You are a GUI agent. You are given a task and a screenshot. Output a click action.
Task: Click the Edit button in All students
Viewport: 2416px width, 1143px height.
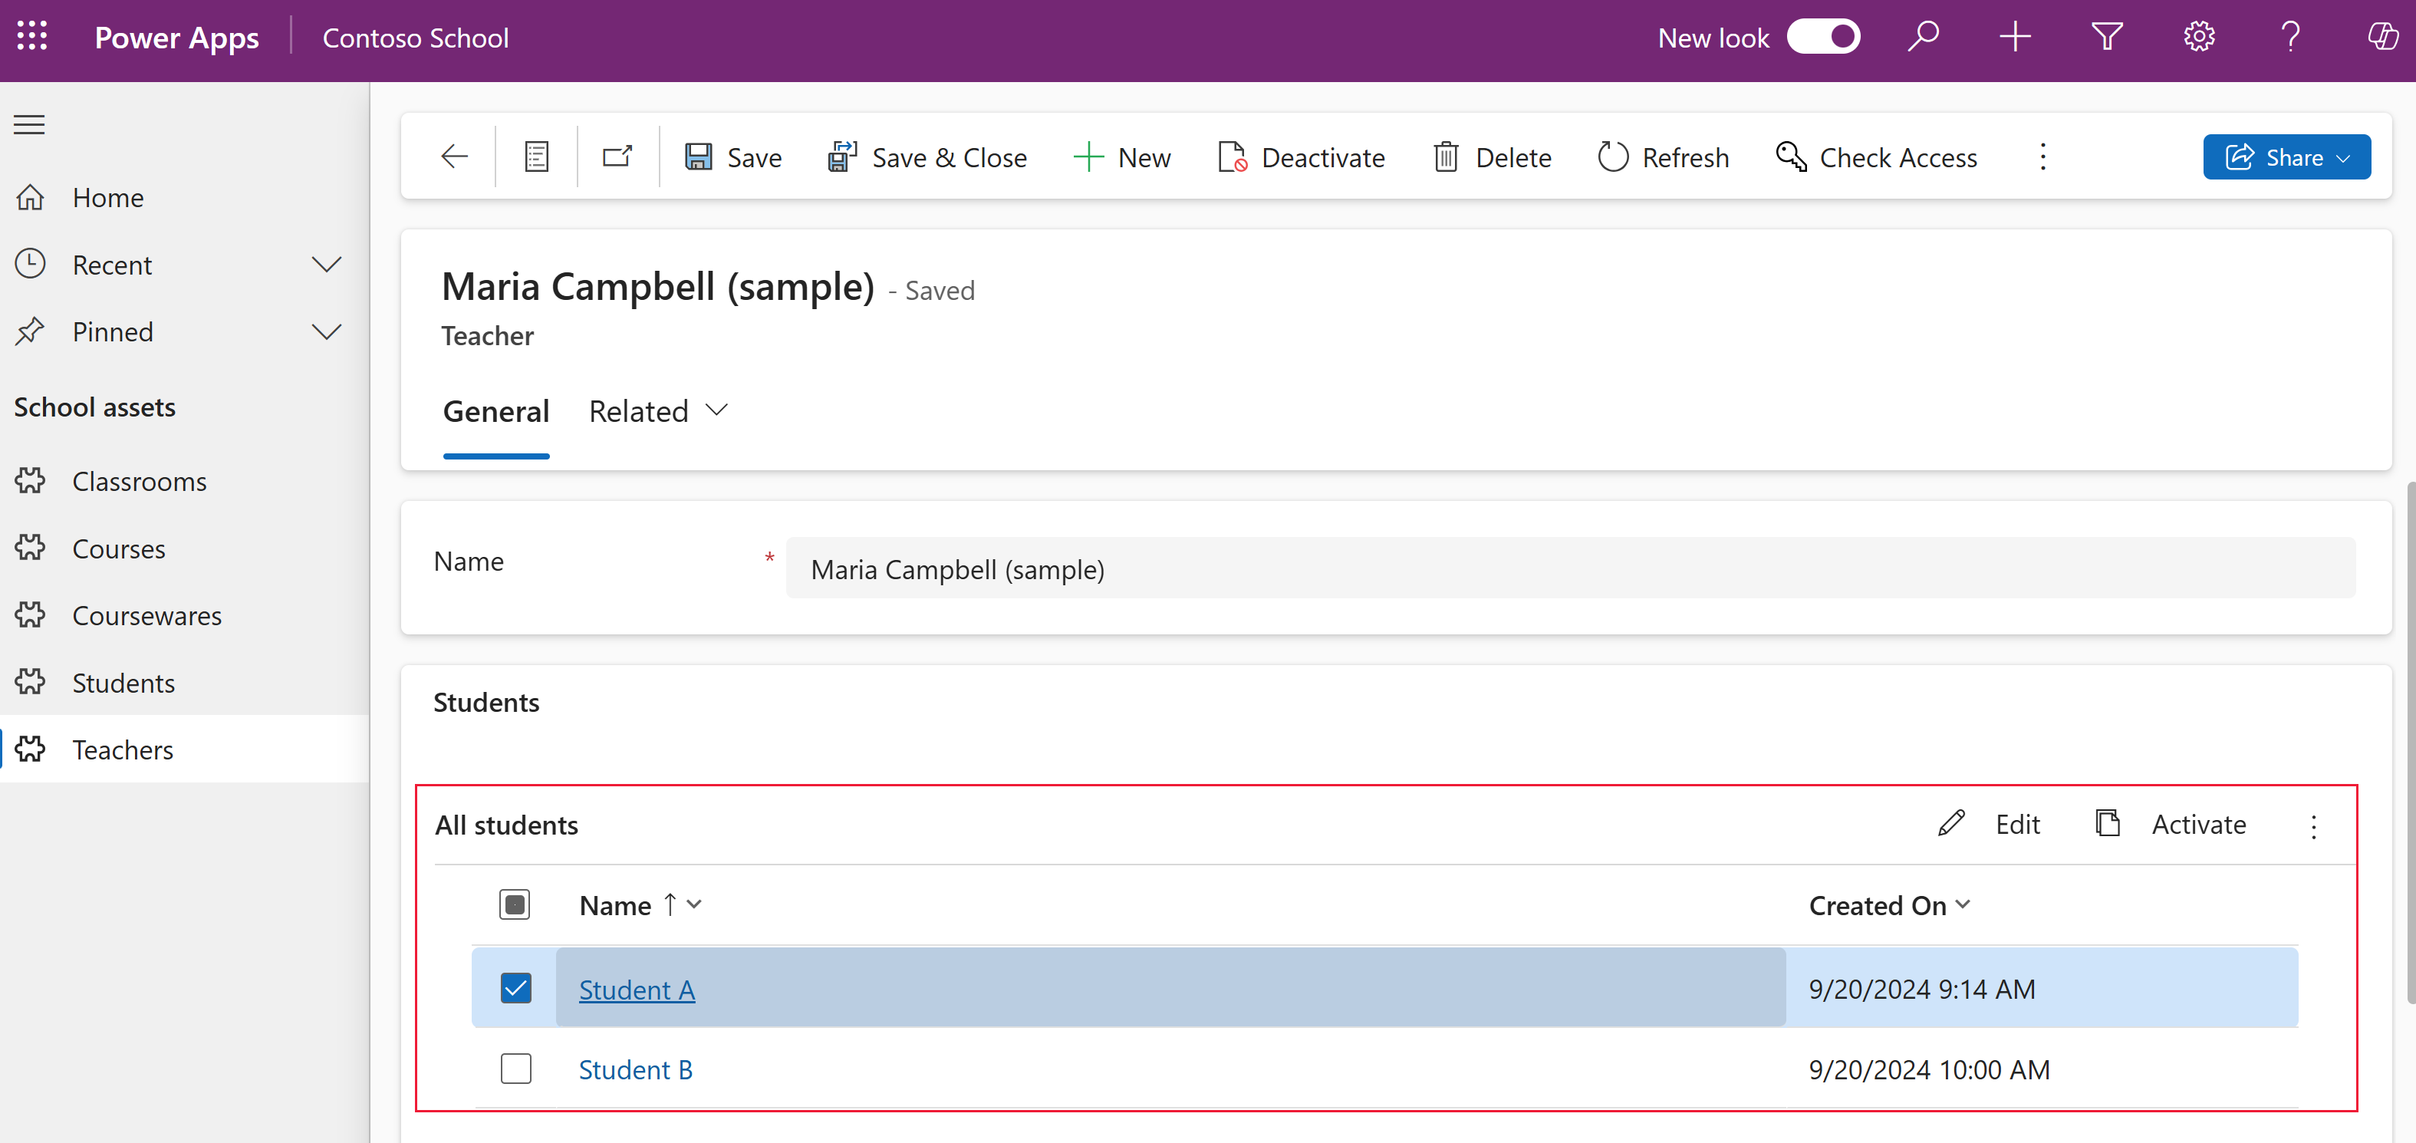click(x=1994, y=822)
